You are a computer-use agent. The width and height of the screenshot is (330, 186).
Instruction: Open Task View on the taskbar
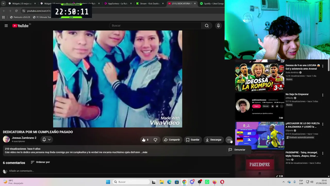[x=154, y=182]
